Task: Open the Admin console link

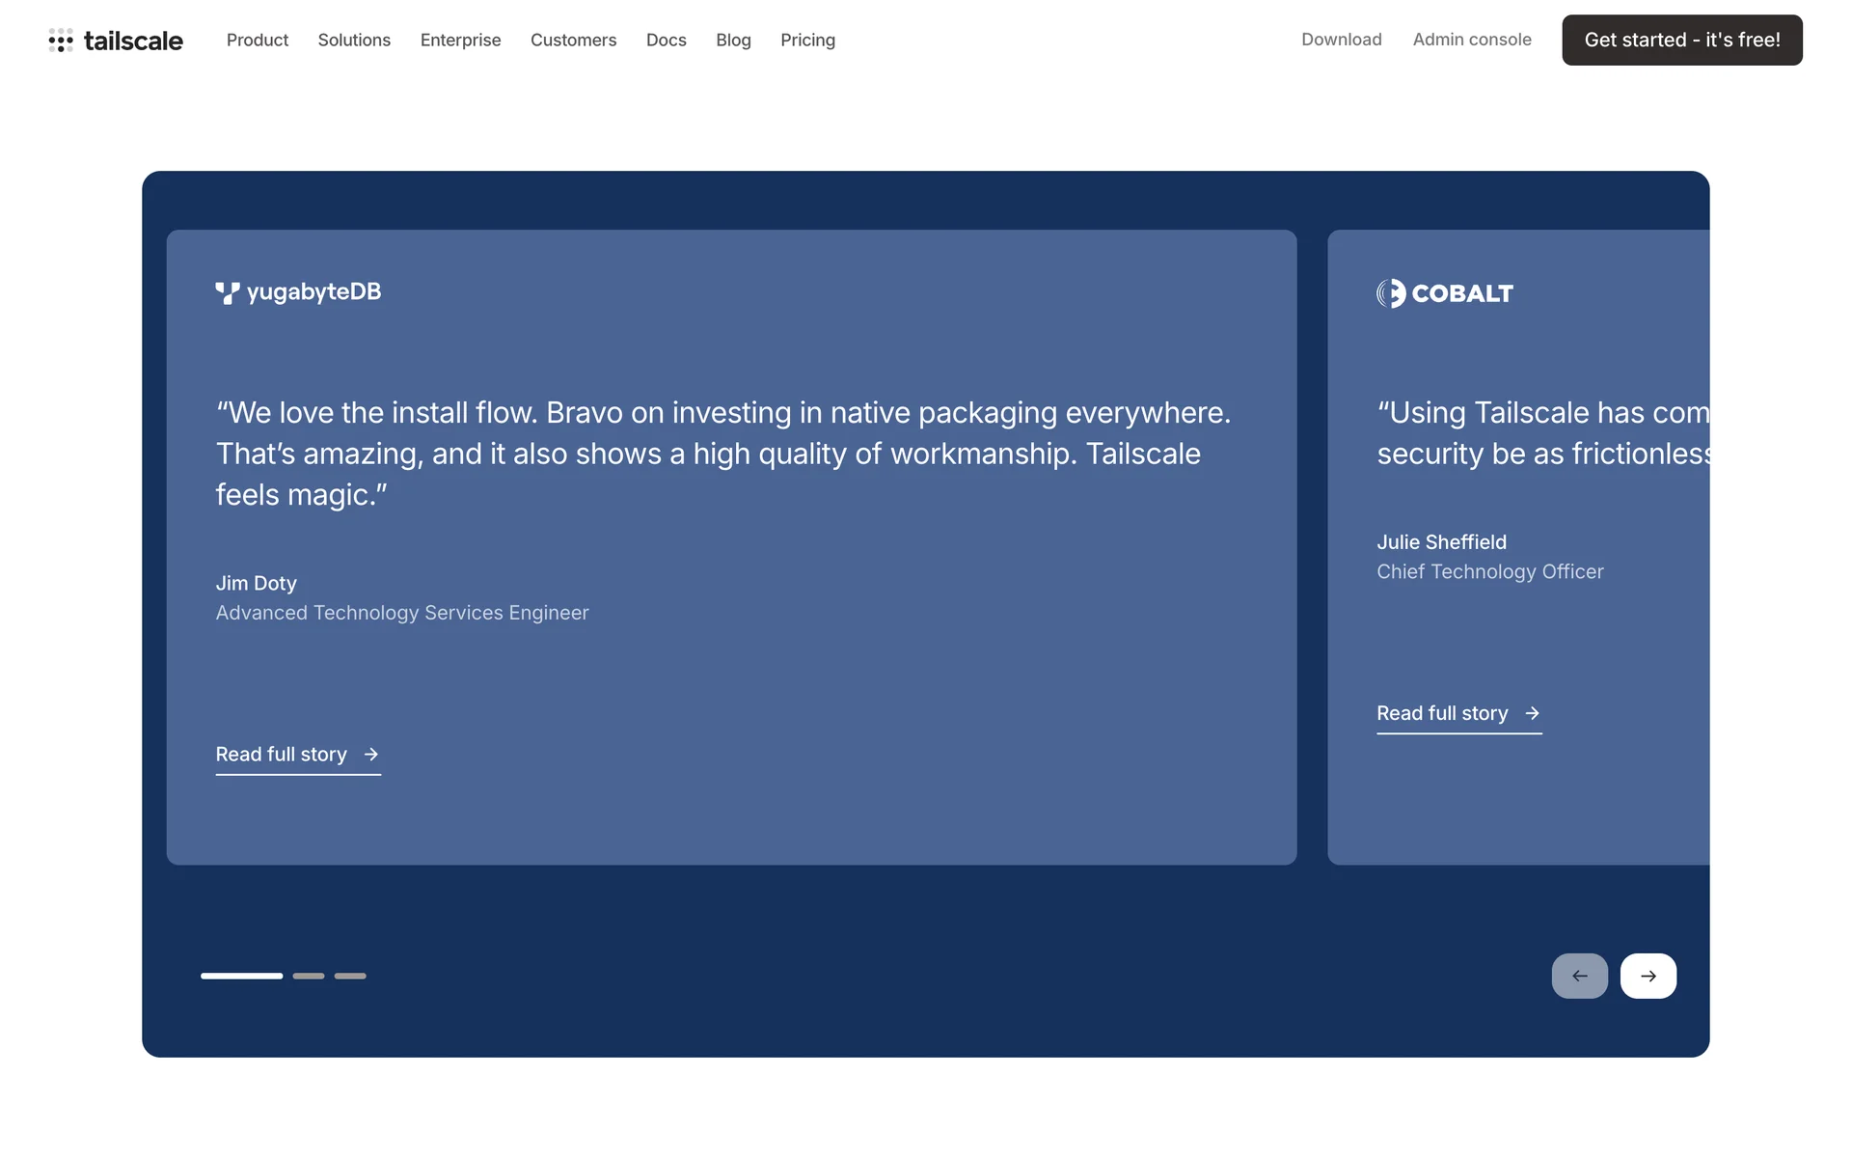Action: (x=1472, y=40)
